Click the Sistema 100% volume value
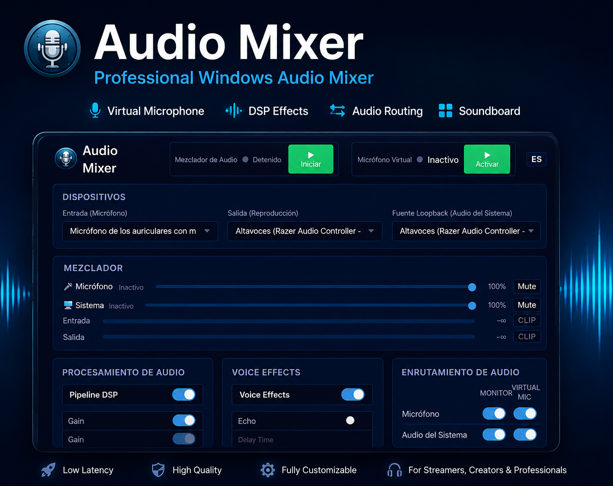 tap(497, 305)
